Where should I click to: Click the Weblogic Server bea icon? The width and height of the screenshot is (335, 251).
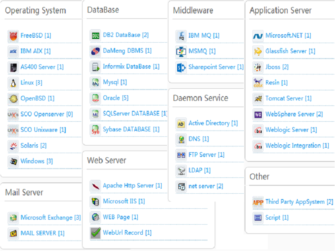click(x=258, y=130)
